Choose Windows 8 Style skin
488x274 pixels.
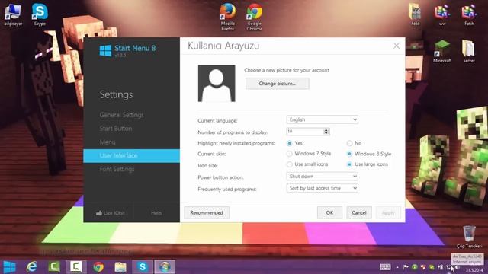(x=349, y=154)
